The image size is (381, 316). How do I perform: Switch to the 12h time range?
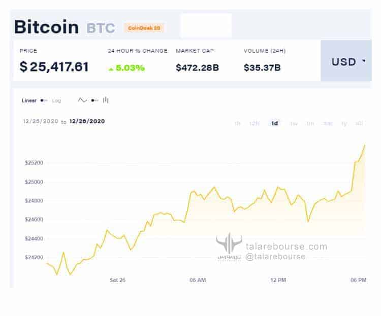tap(255, 123)
